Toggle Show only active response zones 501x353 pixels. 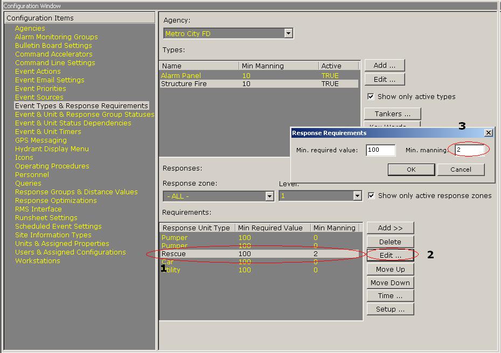pos(371,196)
